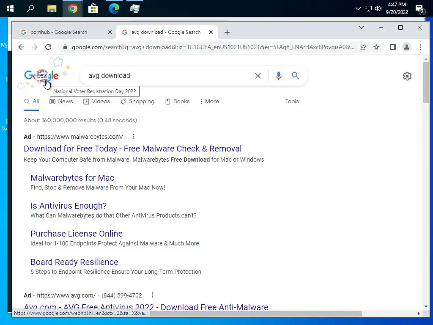
Task: Open the last pinned taskbar app
Action: coord(135,8)
